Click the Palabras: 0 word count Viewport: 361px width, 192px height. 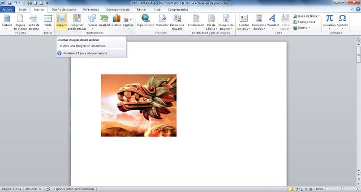tap(34, 189)
